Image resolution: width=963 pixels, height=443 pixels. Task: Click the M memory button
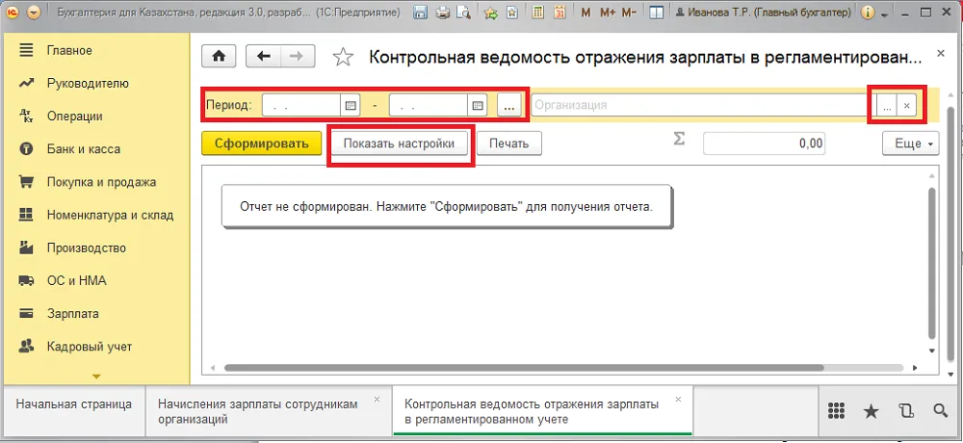tap(586, 13)
